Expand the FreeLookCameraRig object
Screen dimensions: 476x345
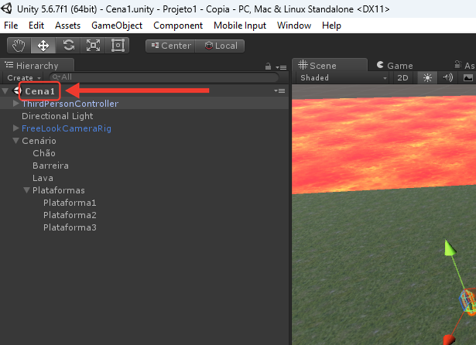click(x=15, y=128)
